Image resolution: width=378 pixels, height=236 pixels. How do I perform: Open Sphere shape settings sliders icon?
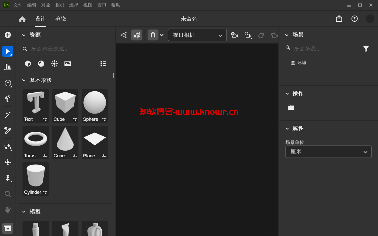[104, 119]
